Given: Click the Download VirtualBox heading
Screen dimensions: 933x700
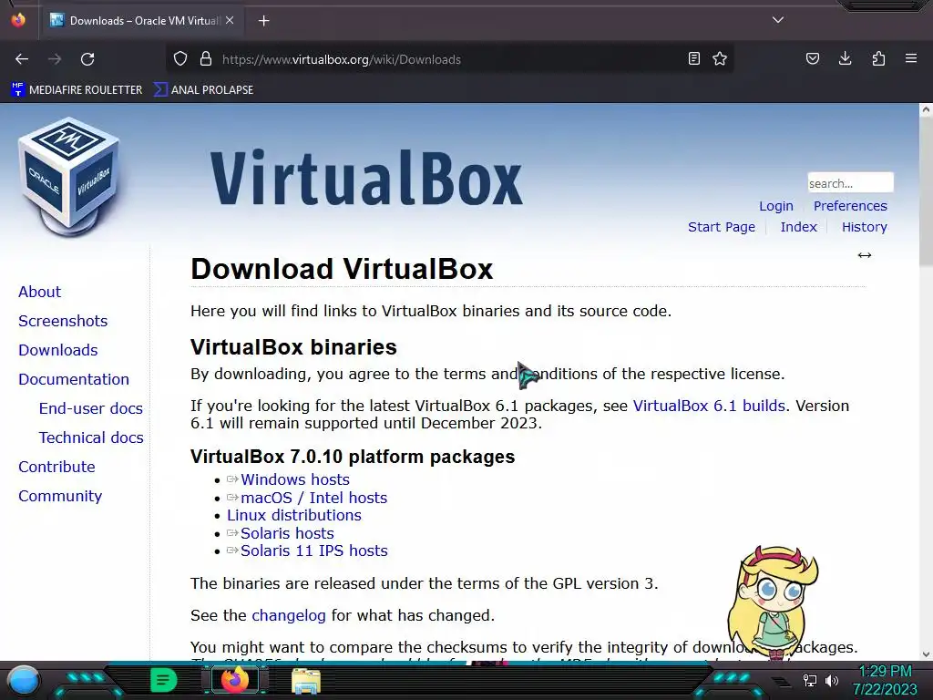Looking at the screenshot, I should [342, 269].
